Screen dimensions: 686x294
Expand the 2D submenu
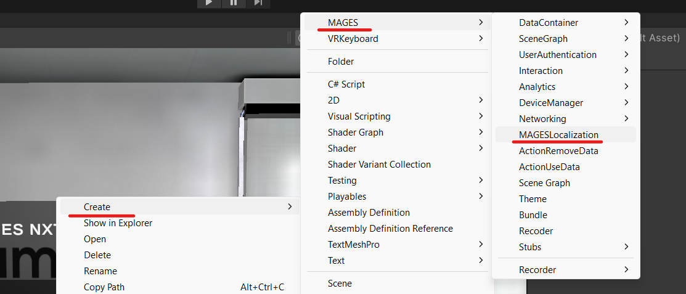[x=398, y=100]
